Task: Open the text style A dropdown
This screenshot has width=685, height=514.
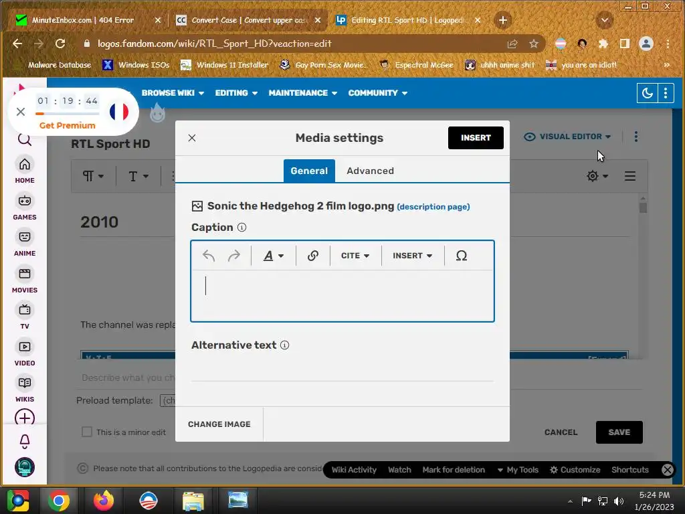Action: pos(274,256)
